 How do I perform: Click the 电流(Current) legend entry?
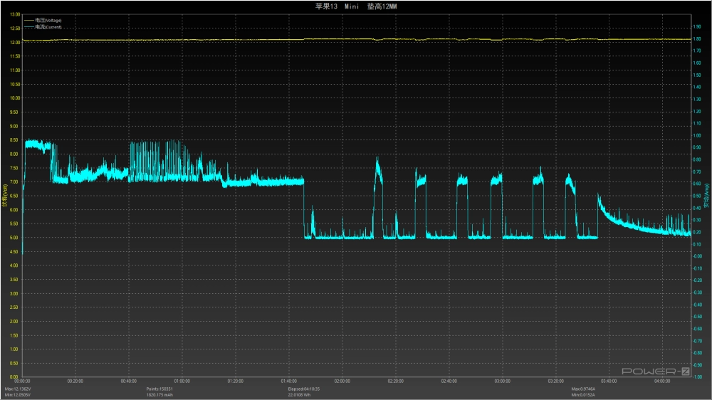tap(43, 27)
